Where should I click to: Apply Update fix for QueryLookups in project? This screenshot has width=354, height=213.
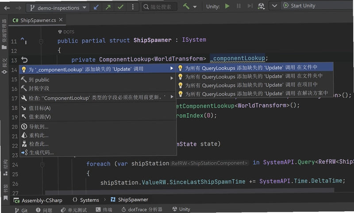255,85
